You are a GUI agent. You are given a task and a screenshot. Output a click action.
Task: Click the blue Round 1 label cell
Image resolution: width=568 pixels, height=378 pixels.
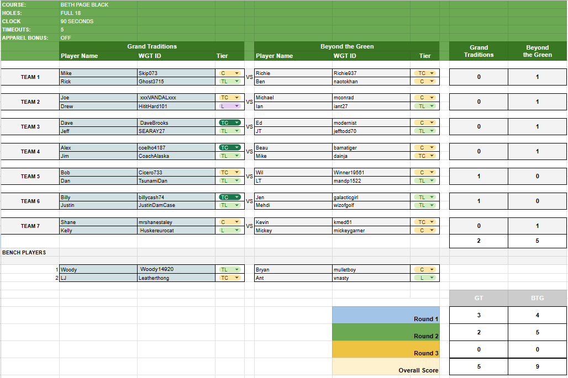[386, 315]
